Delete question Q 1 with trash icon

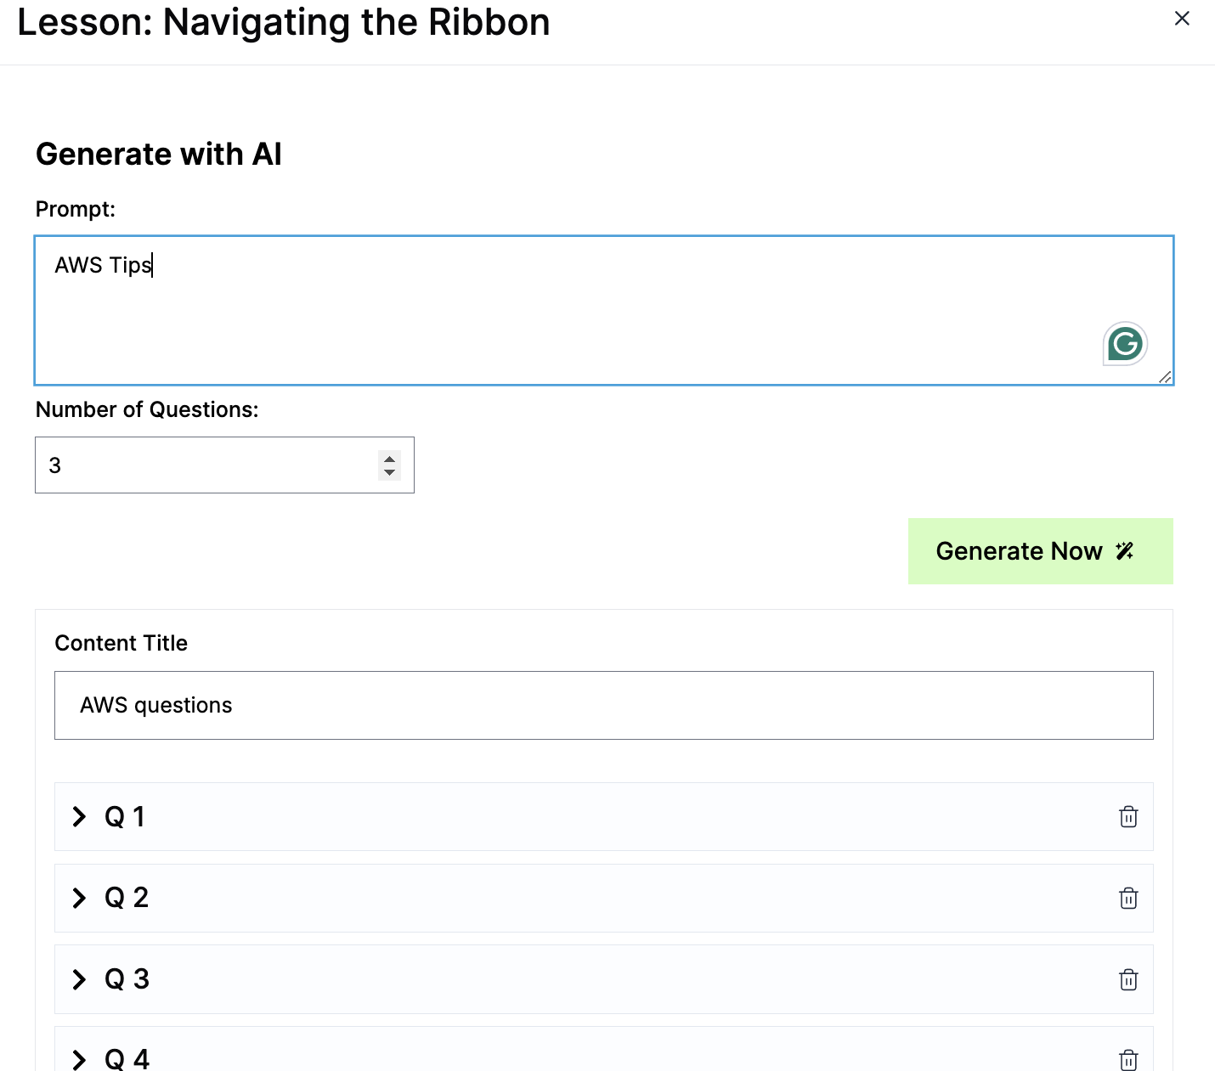[x=1128, y=817]
